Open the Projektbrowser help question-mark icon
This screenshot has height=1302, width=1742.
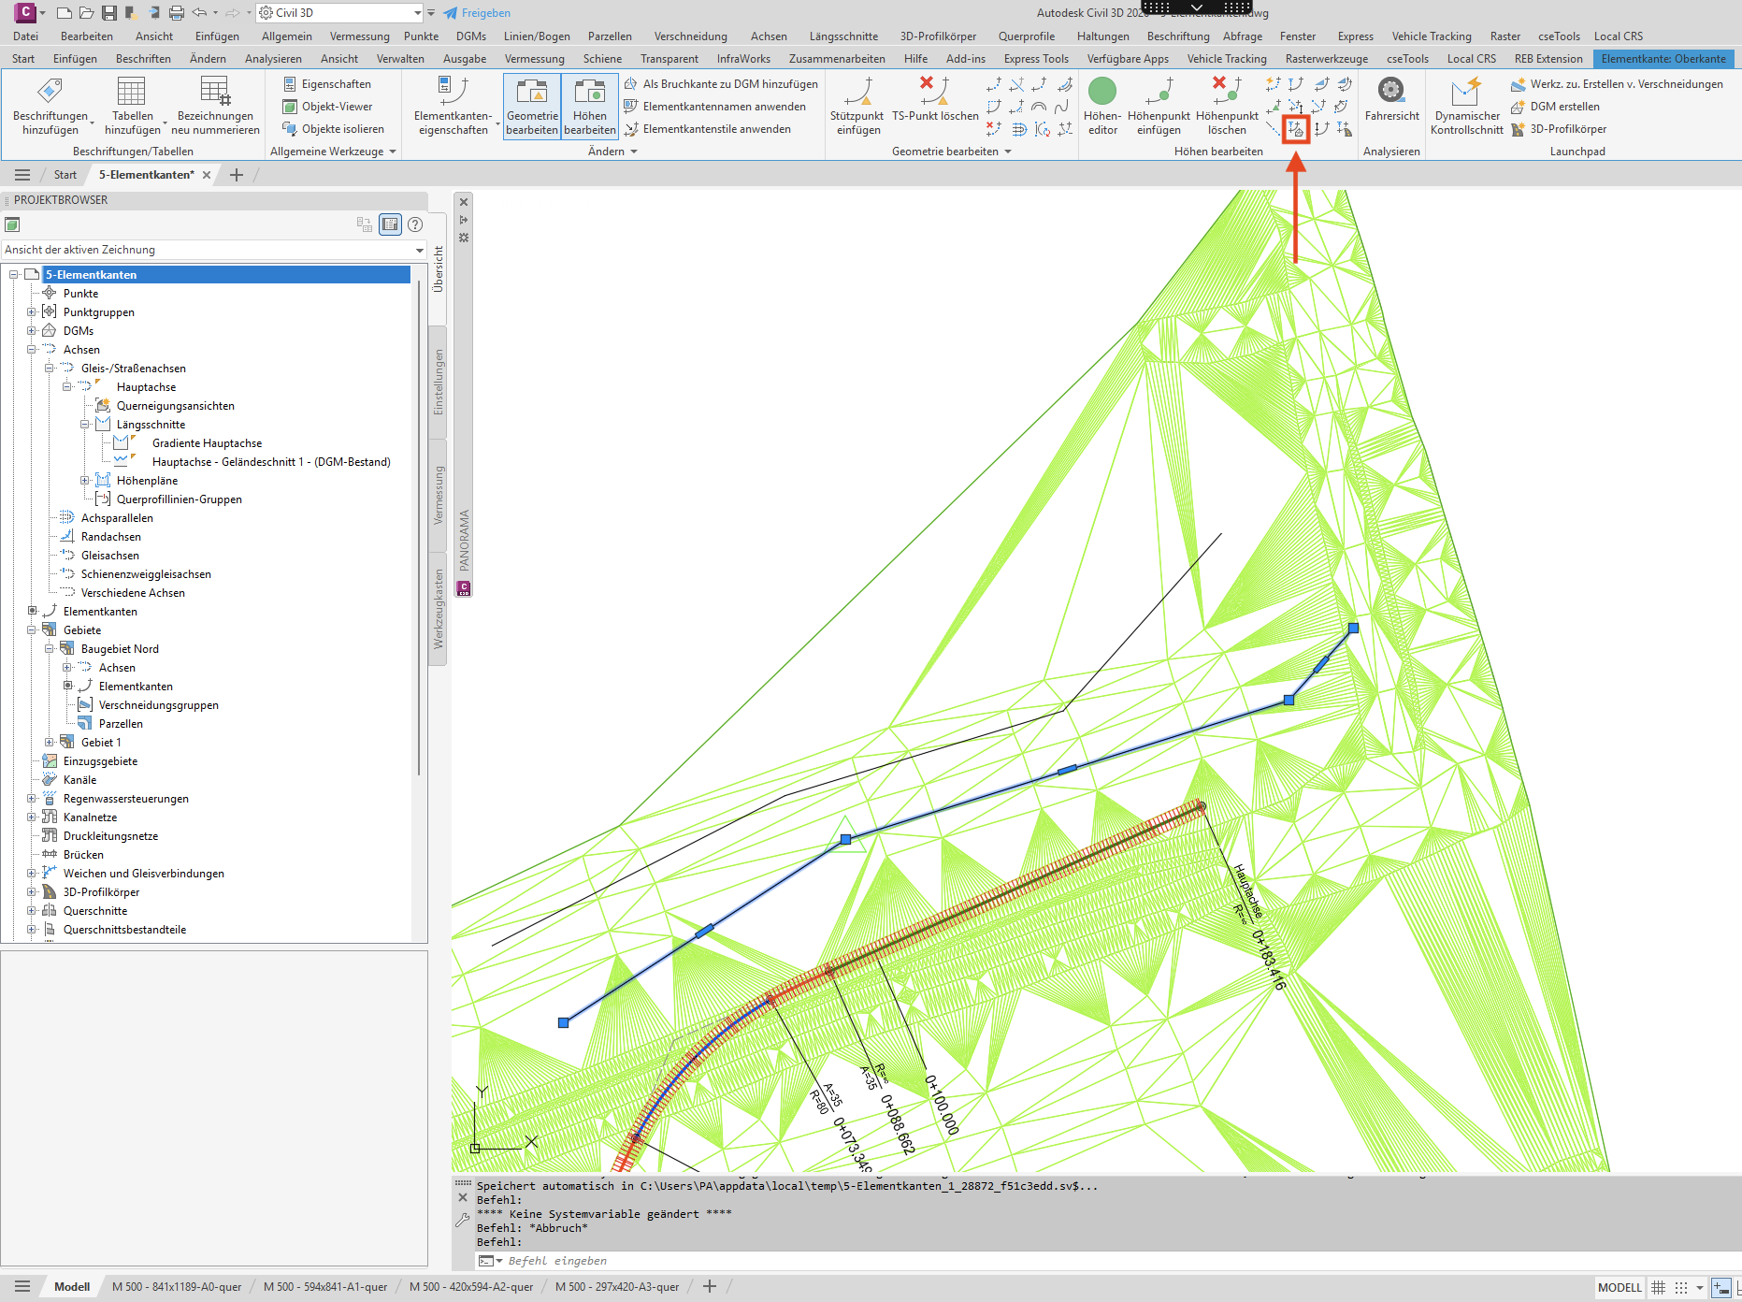tap(415, 224)
